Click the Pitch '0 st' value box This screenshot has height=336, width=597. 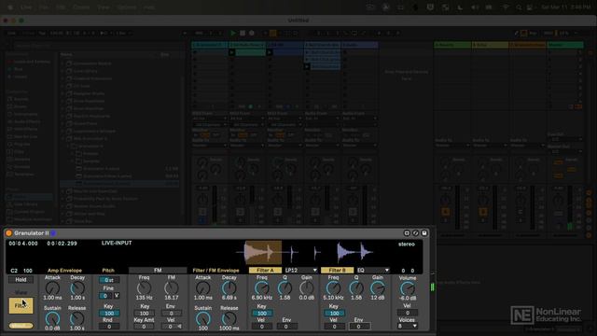coord(109,280)
